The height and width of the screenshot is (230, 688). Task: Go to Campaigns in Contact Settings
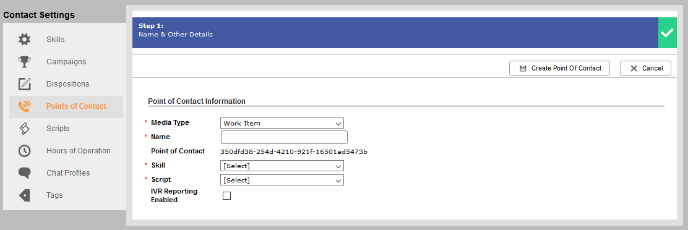tap(66, 62)
